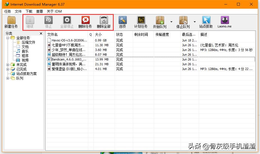Open the 文件 menu

click(x=18, y=11)
